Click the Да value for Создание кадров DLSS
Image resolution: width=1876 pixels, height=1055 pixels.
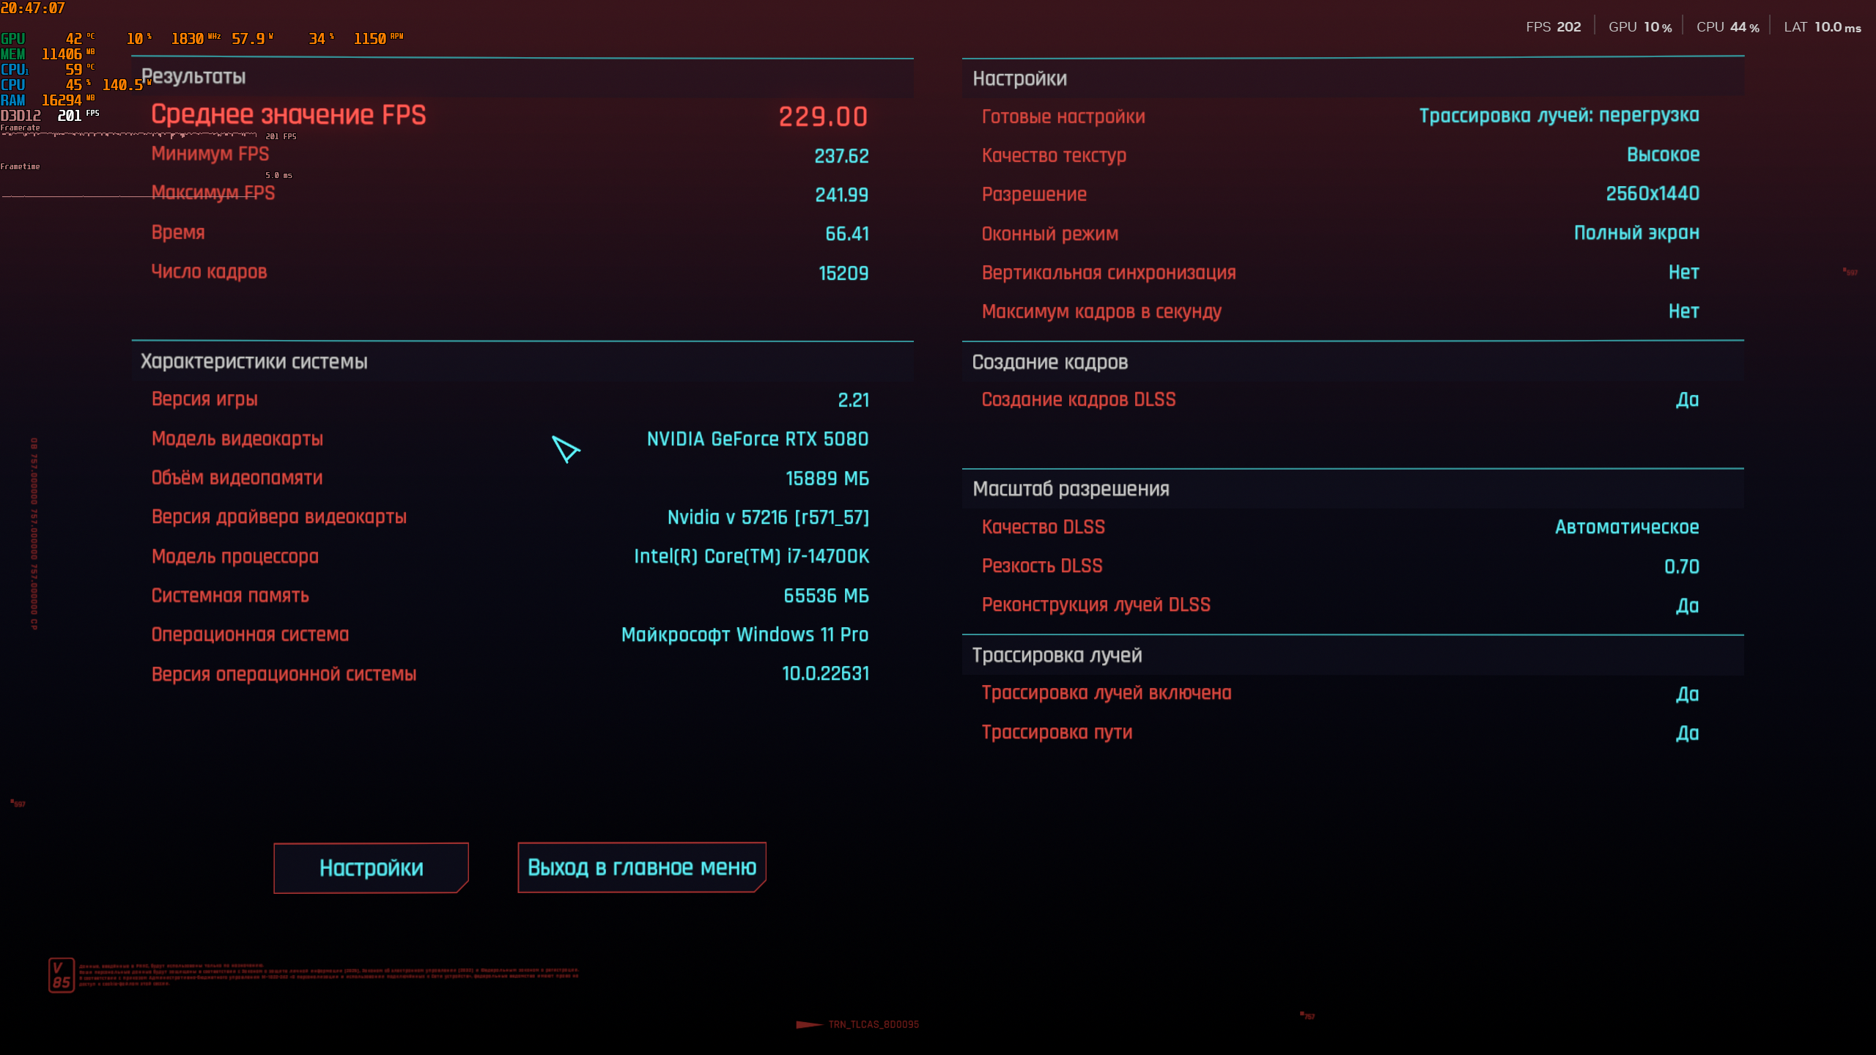pyautogui.click(x=1687, y=400)
